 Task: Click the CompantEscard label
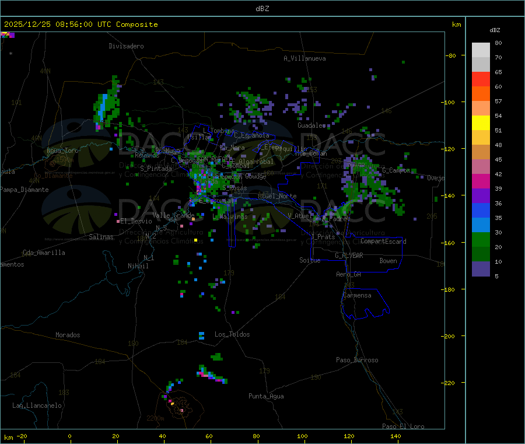pos(383,241)
